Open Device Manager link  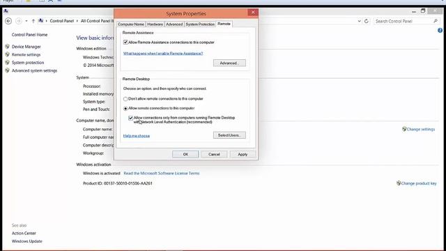[26, 47]
